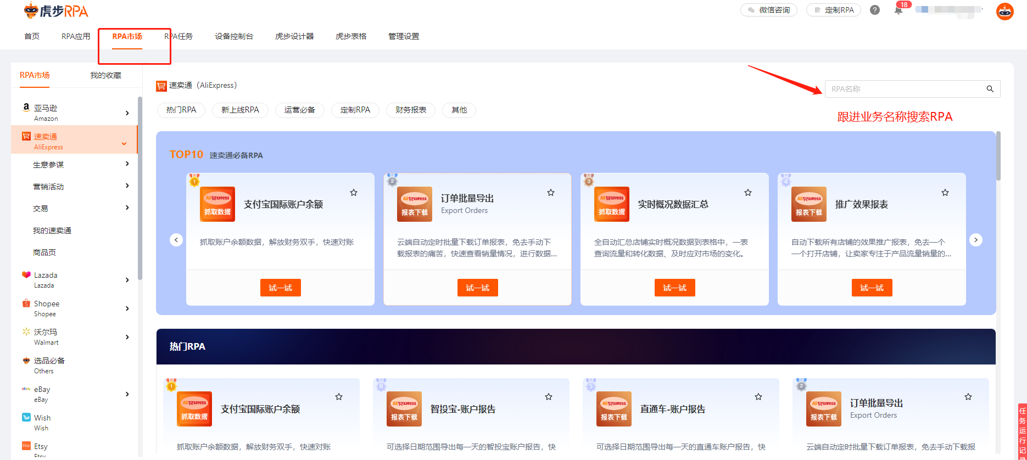This screenshot has height=460, width=1027.
Task: Select the Etsy platform entry
Action: (x=75, y=450)
